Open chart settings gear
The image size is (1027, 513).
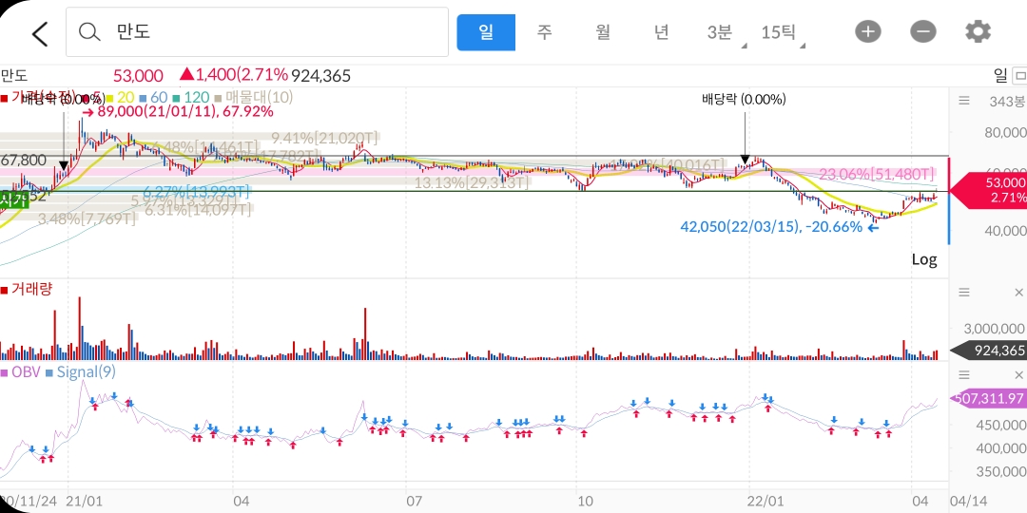click(x=978, y=31)
